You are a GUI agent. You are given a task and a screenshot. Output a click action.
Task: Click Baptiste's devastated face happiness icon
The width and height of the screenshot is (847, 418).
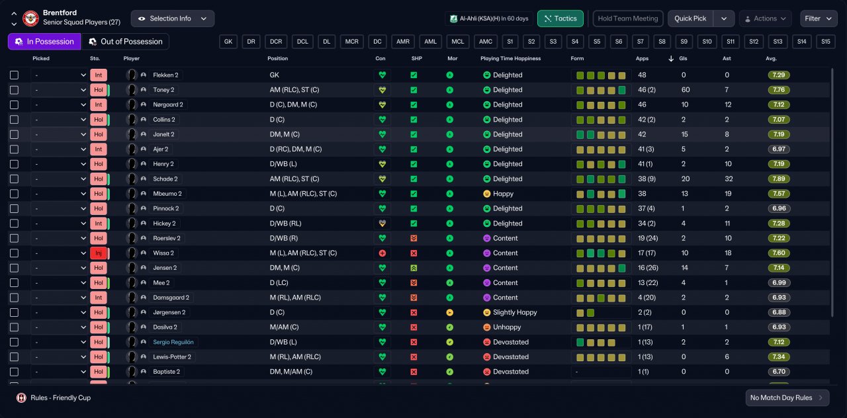(486, 372)
